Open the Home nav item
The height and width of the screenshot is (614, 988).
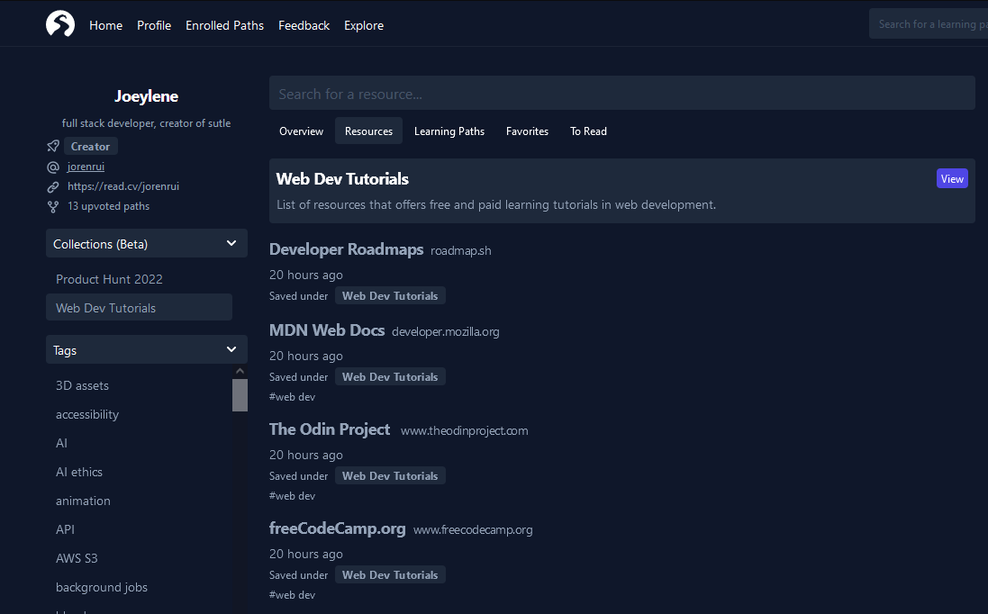[106, 25]
